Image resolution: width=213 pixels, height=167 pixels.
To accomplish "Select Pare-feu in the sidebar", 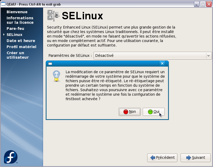I will pos(15,29).
